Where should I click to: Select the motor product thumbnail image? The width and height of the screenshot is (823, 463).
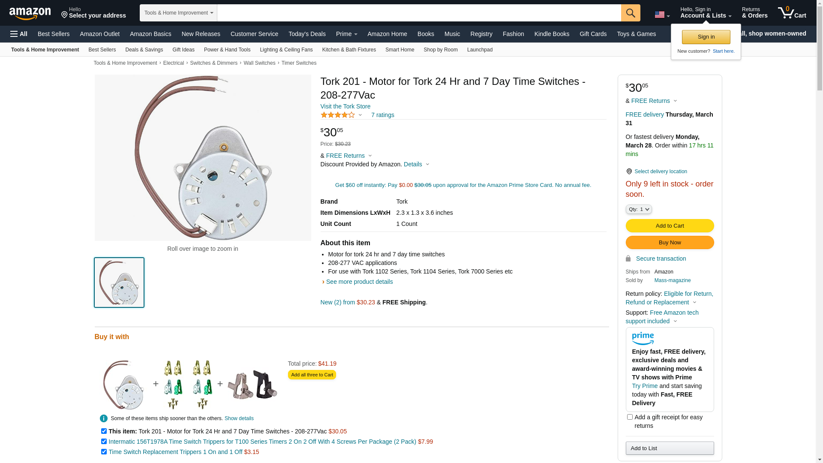pos(119,283)
